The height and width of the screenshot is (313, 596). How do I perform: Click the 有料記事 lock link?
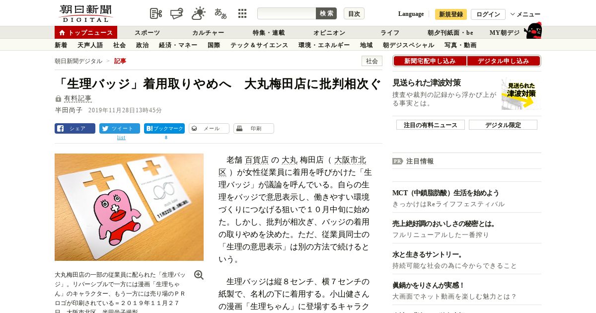[x=77, y=99]
